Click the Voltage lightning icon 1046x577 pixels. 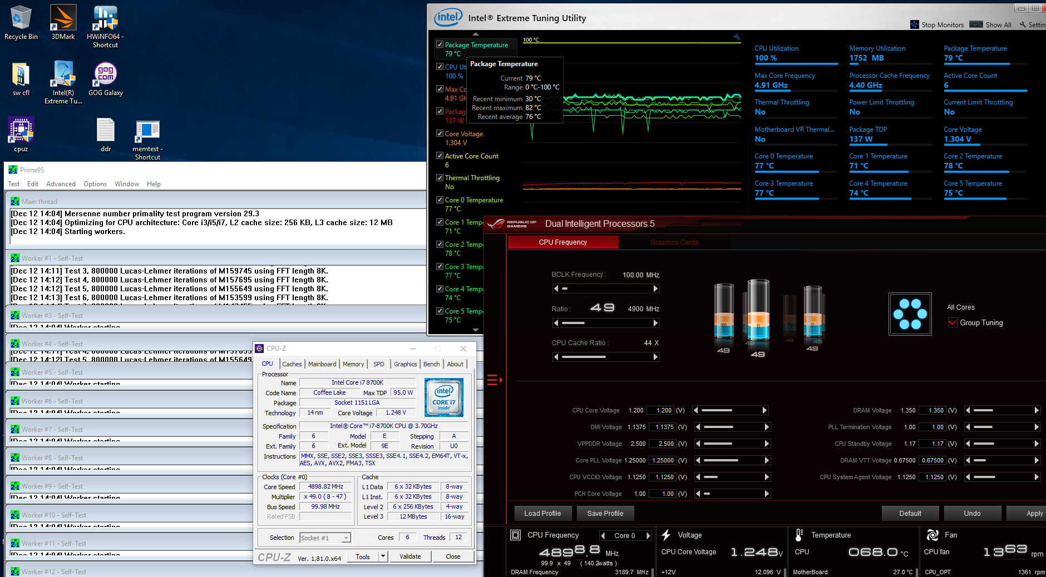point(666,535)
